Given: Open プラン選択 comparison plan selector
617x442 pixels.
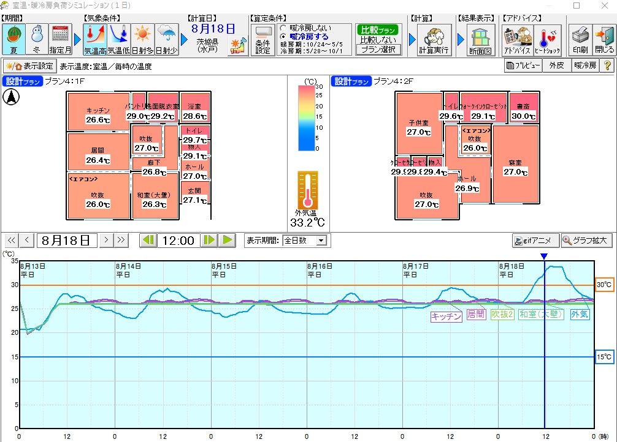Looking at the screenshot, I should (377, 50).
